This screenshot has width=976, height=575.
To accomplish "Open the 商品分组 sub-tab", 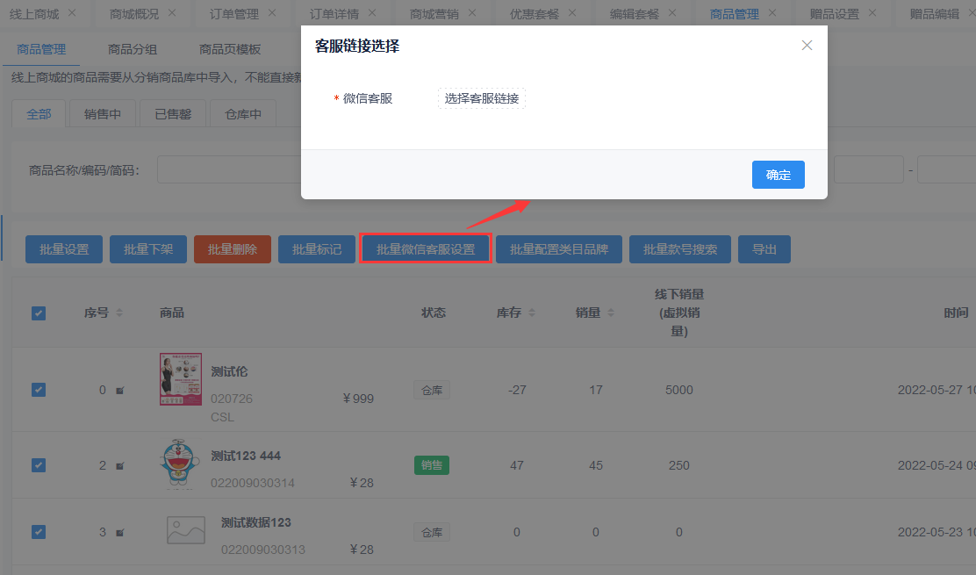I will 132,49.
